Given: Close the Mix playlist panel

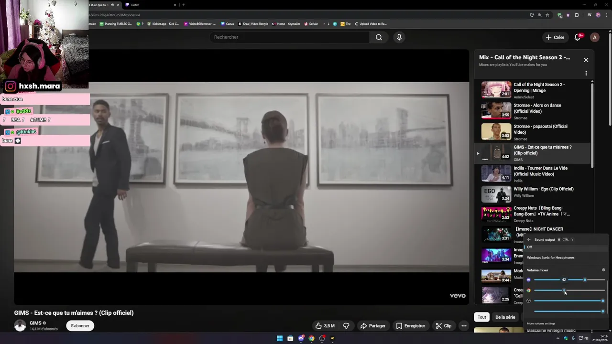Looking at the screenshot, I should [x=586, y=60].
